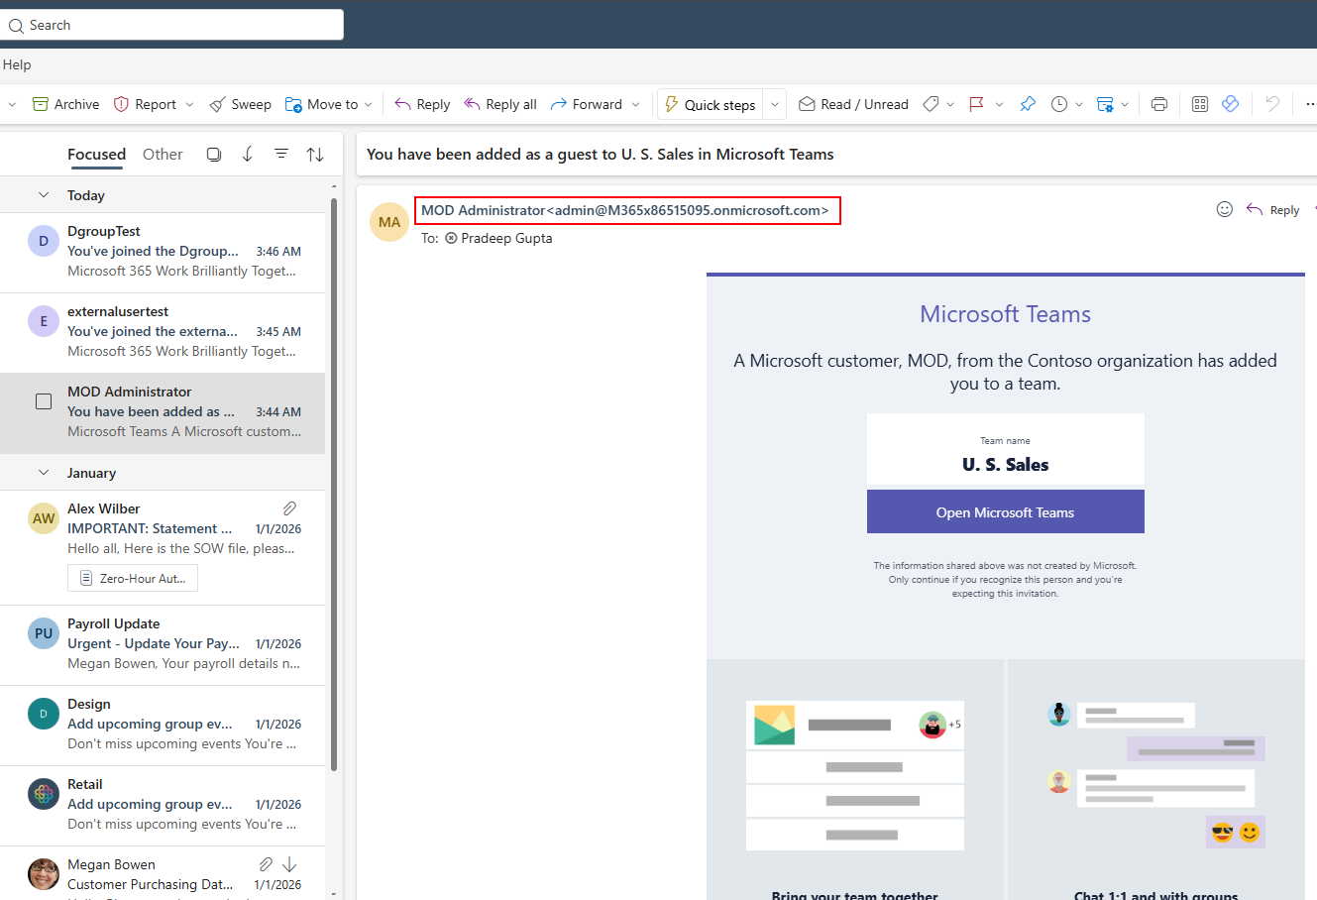Open the Retail group events email

click(x=163, y=805)
